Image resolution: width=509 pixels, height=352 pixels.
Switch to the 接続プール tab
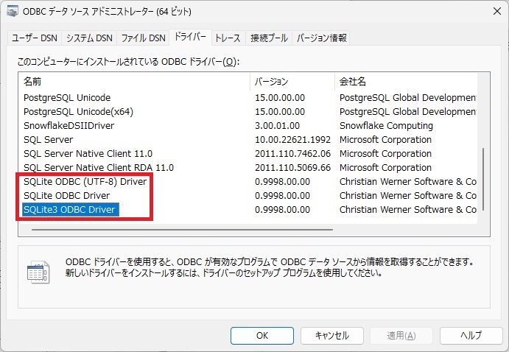(269, 38)
